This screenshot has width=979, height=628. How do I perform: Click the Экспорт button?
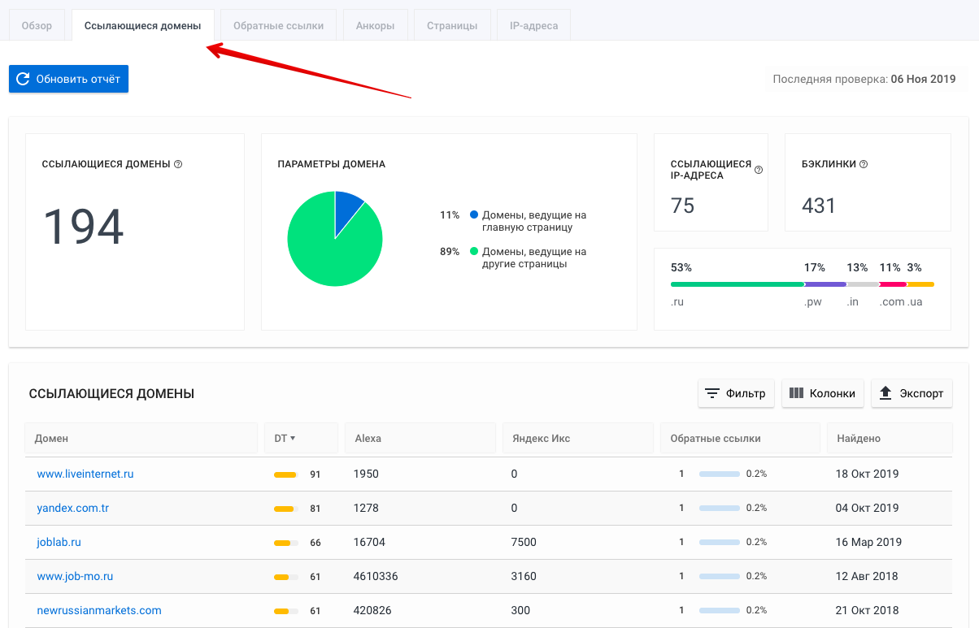(912, 393)
